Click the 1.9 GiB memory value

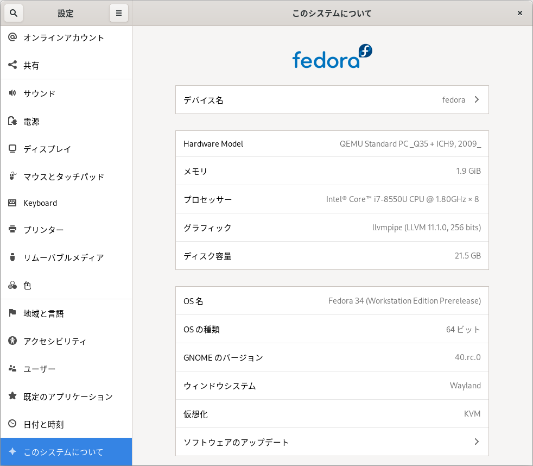468,171
